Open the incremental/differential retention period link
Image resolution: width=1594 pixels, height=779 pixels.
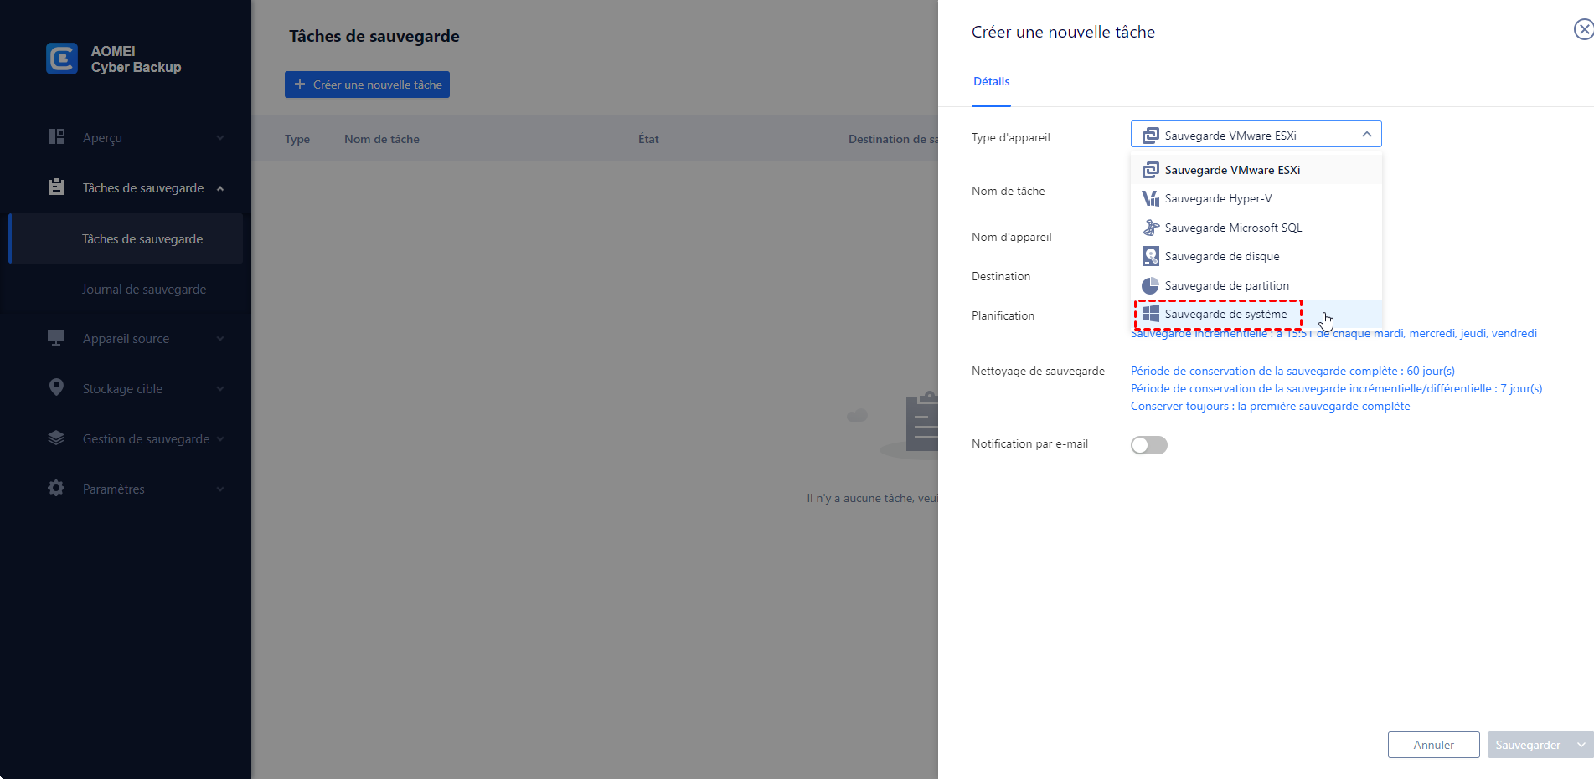pos(1336,388)
